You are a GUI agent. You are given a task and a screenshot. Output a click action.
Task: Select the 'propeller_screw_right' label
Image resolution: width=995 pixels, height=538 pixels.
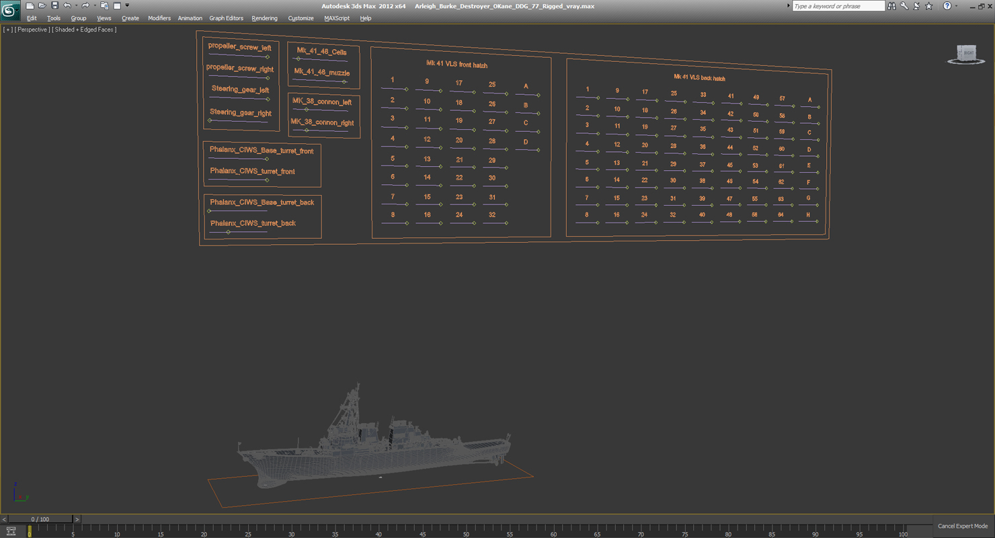point(240,68)
